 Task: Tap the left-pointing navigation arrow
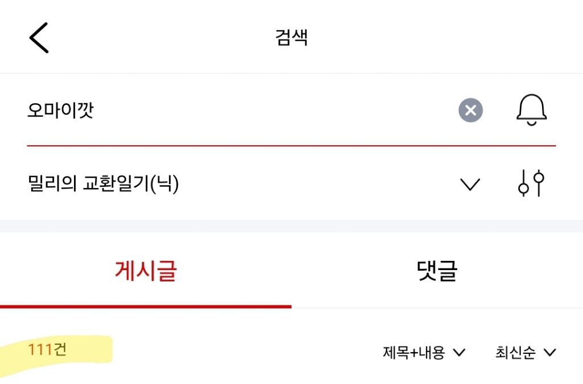[x=39, y=36]
